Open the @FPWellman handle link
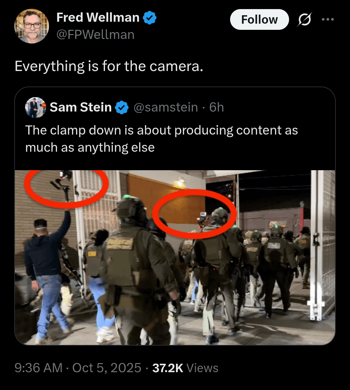 click(x=95, y=34)
